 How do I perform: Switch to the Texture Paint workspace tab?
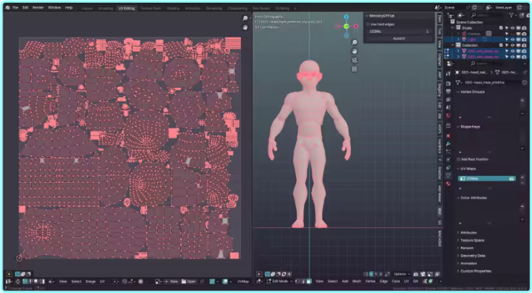pyautogui.click(x=151, y=8)
